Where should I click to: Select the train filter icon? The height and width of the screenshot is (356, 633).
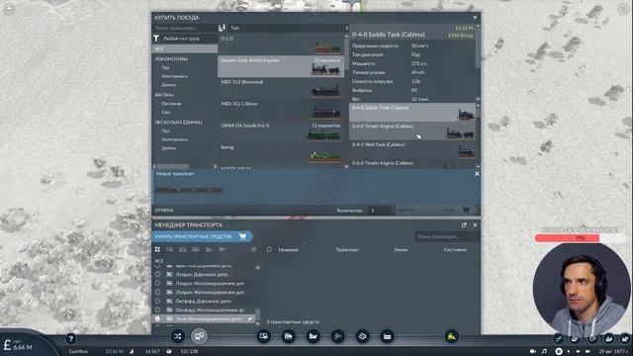click(196, 249)
